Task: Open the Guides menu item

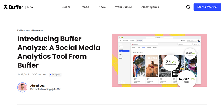Action: [x=66, y=7]
